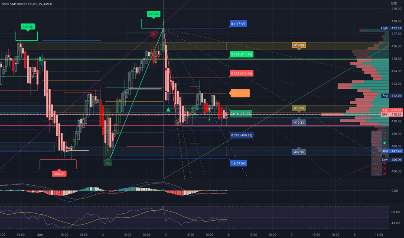Click the Rev status row label
Screen dimensions: 404x238
click(377, 138)
